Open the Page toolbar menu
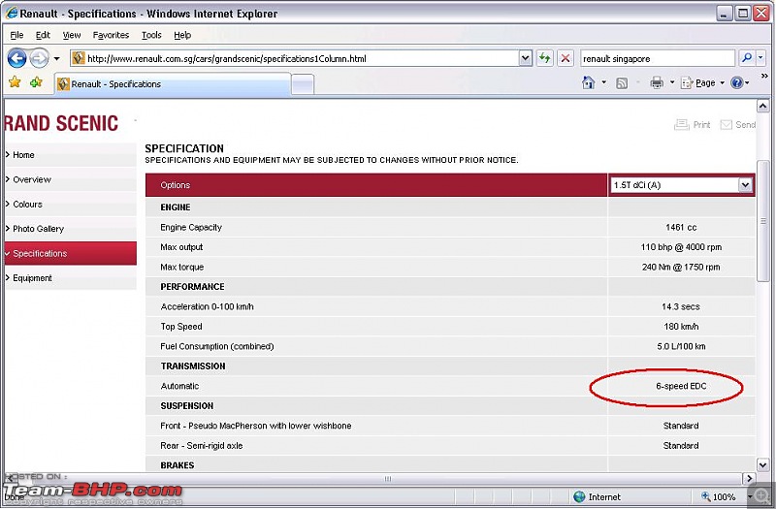 [x=702, y=83]
